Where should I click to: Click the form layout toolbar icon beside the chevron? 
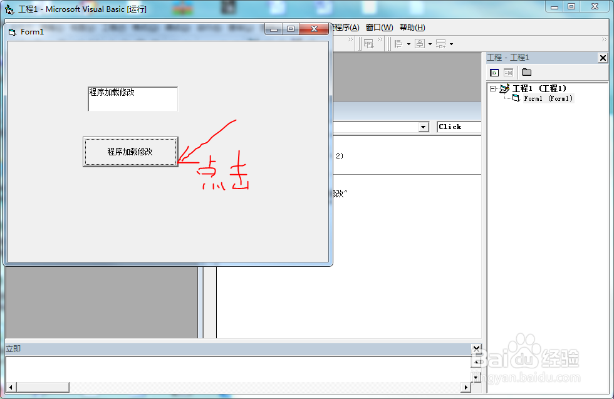(368, 43)
